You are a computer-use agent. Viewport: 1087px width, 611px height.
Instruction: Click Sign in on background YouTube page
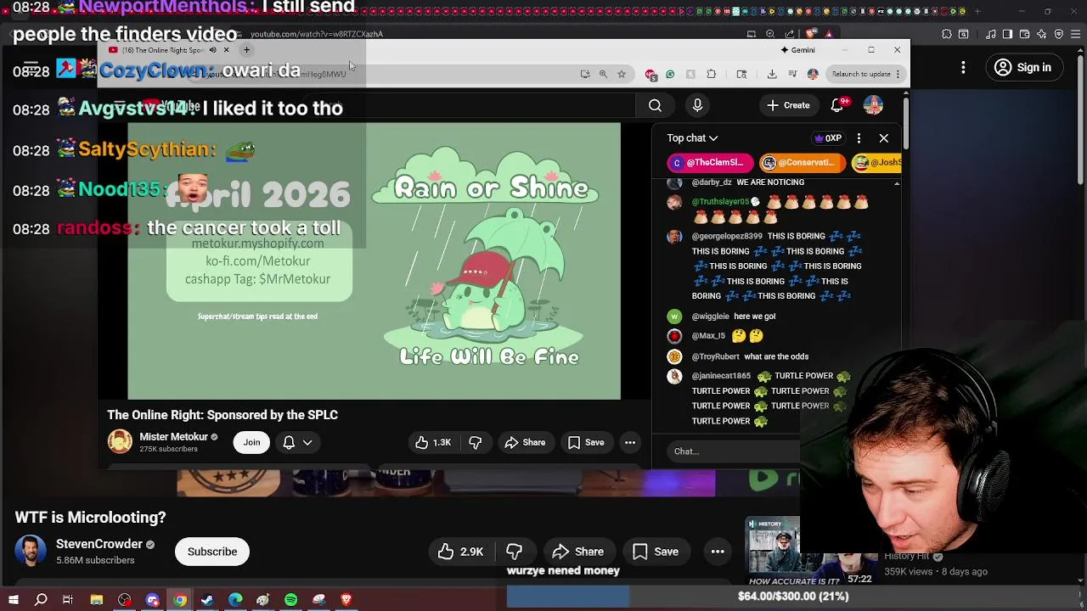pyautogui.click(x=1022, y=68)
